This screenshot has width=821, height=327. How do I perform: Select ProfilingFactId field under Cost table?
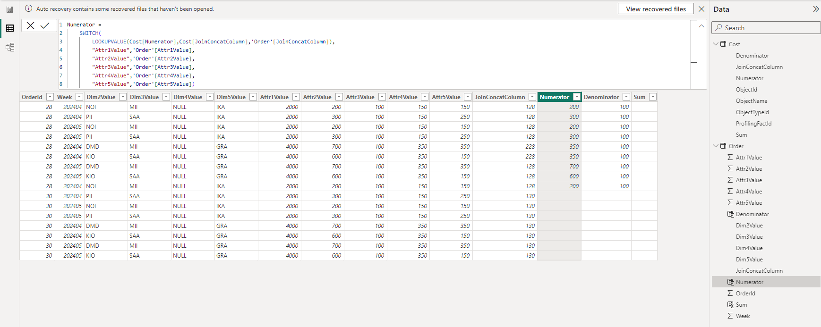(x=753, y=124)
